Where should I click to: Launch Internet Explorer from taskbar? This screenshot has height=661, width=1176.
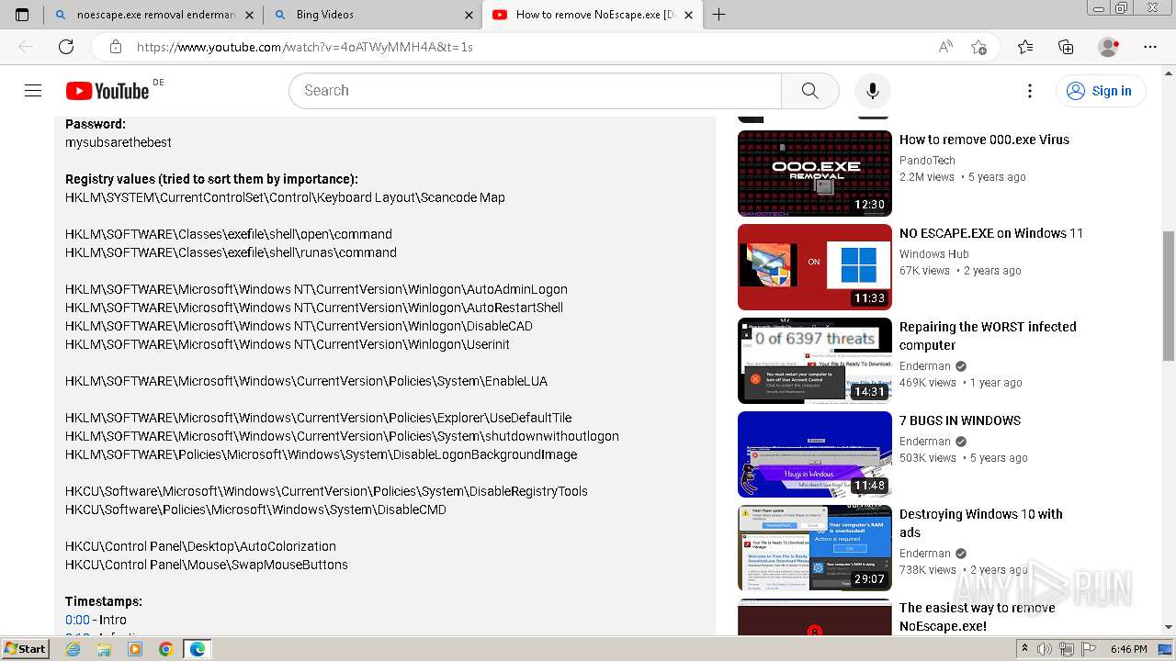click(x=73, y=649)
